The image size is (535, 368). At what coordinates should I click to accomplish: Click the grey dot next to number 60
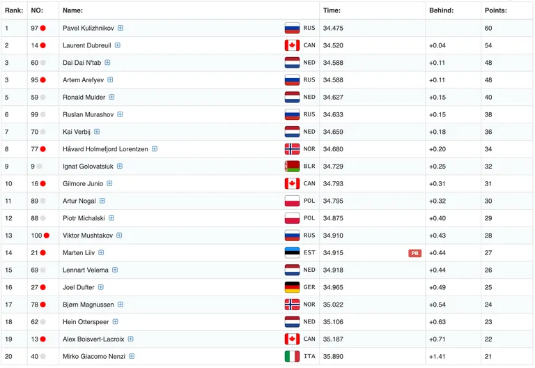(43, 63)
